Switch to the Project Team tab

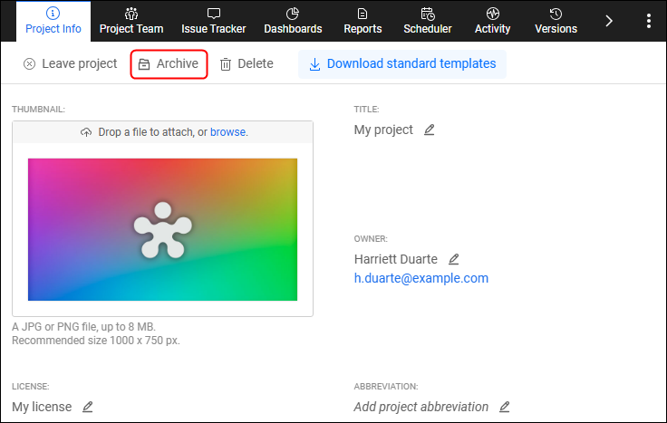[131, 21]
